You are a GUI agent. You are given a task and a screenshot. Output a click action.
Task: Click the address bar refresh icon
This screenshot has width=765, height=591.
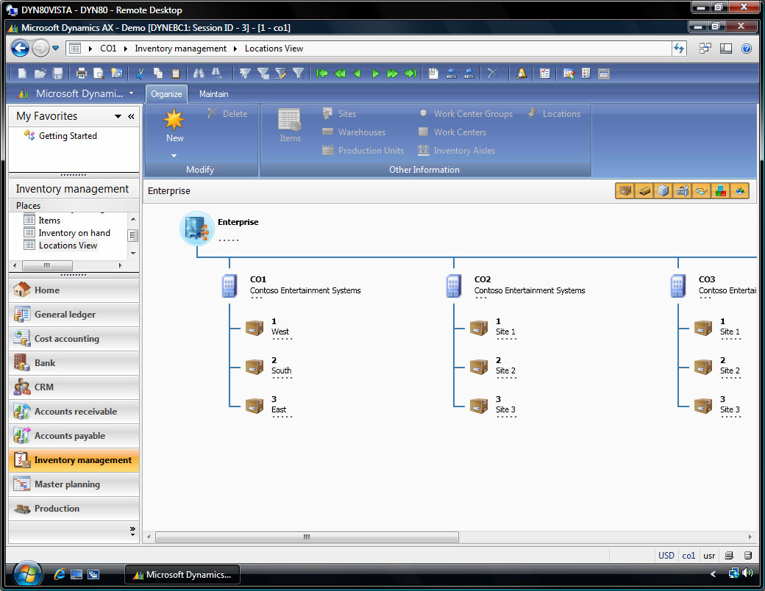(x=679, y=49)
